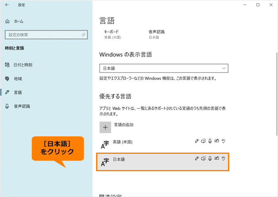Select the 英語 (米国) preferred language entry

(x=162, y=145)
